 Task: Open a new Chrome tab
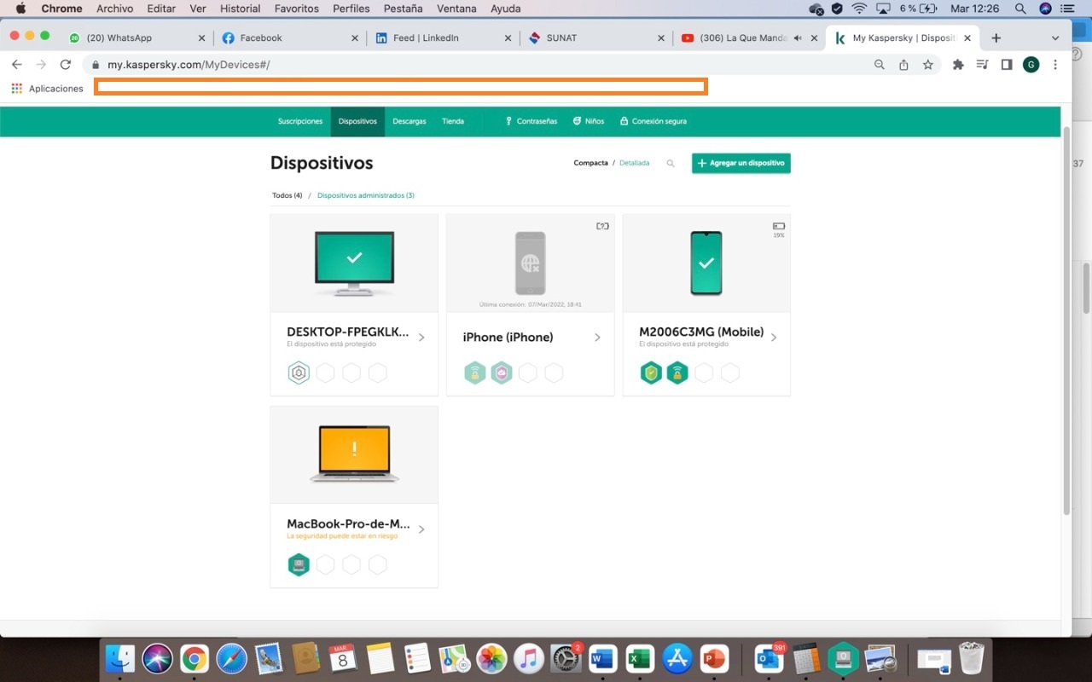(x=996, y=38)
